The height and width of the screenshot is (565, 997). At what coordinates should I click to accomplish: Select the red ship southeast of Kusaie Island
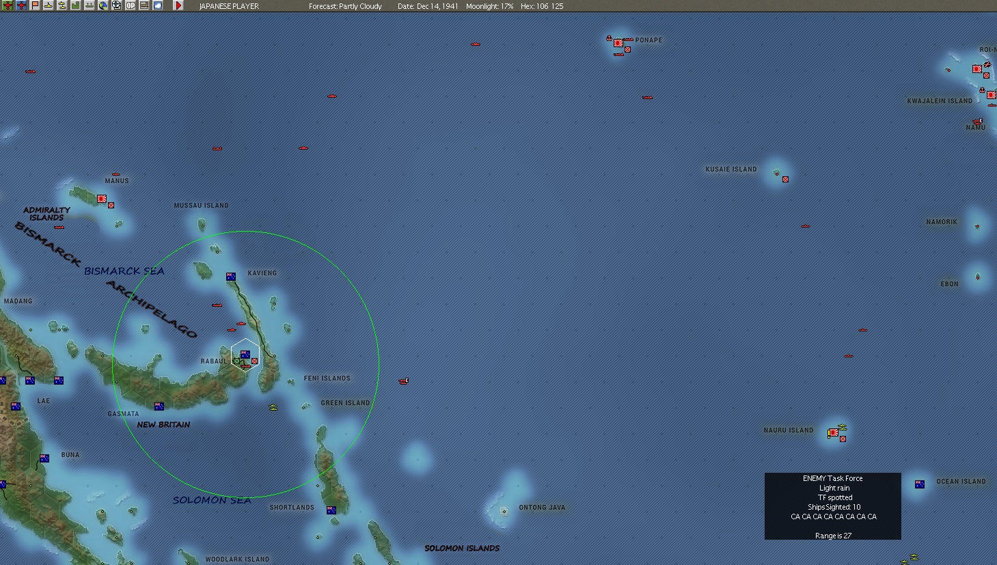tap(806, 226)
